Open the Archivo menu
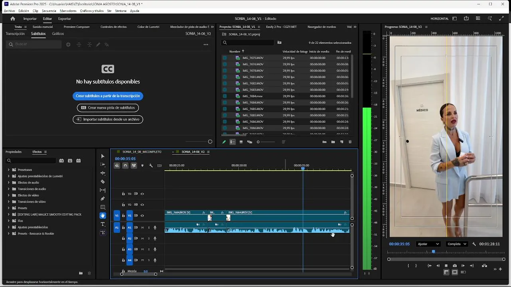 [9, 11]
